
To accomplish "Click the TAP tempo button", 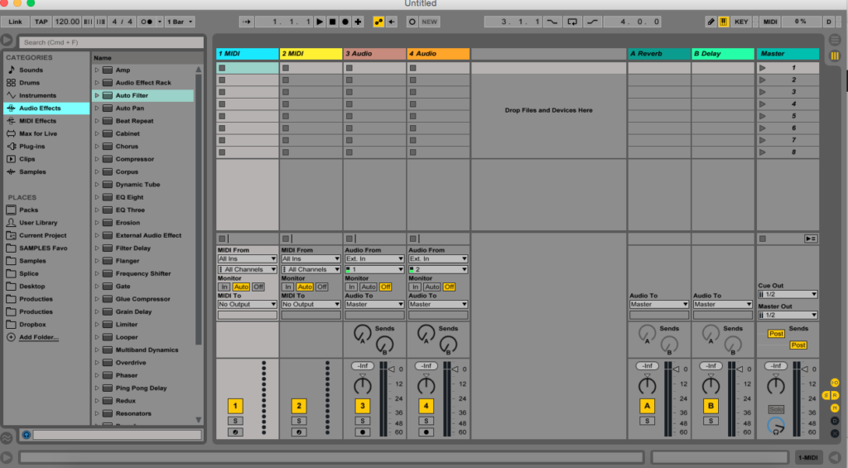I will [41, 22].
